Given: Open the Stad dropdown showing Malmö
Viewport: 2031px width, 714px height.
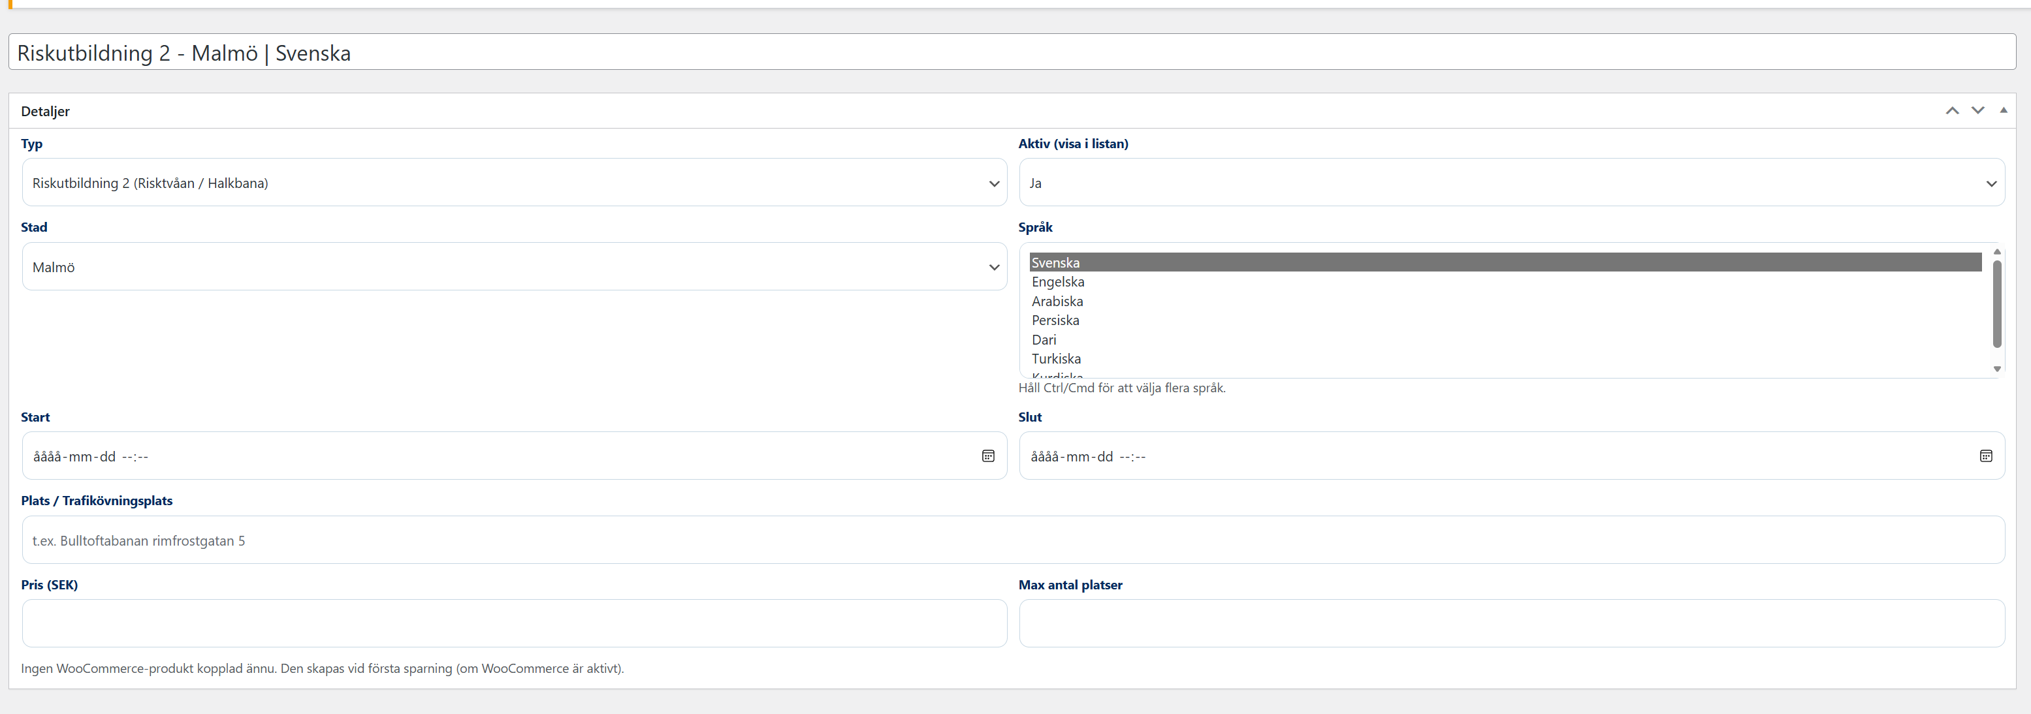Looking at the screenshot, I should tap(514, 267).
